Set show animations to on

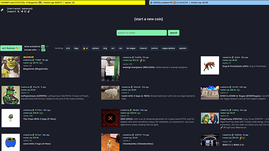43,46
